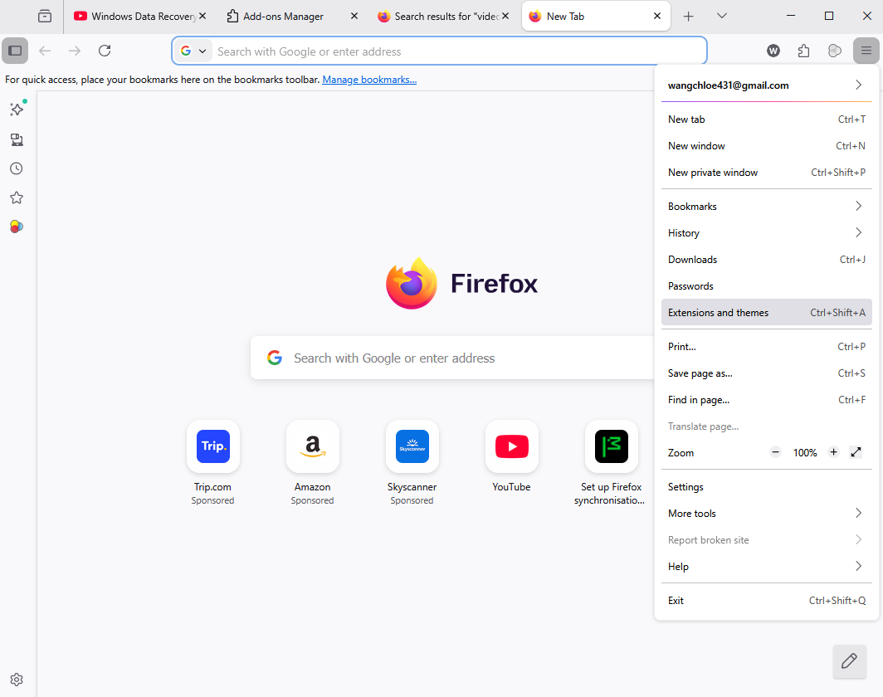Reload the current page
Screen dimensions: 883x697
point(105,51)
